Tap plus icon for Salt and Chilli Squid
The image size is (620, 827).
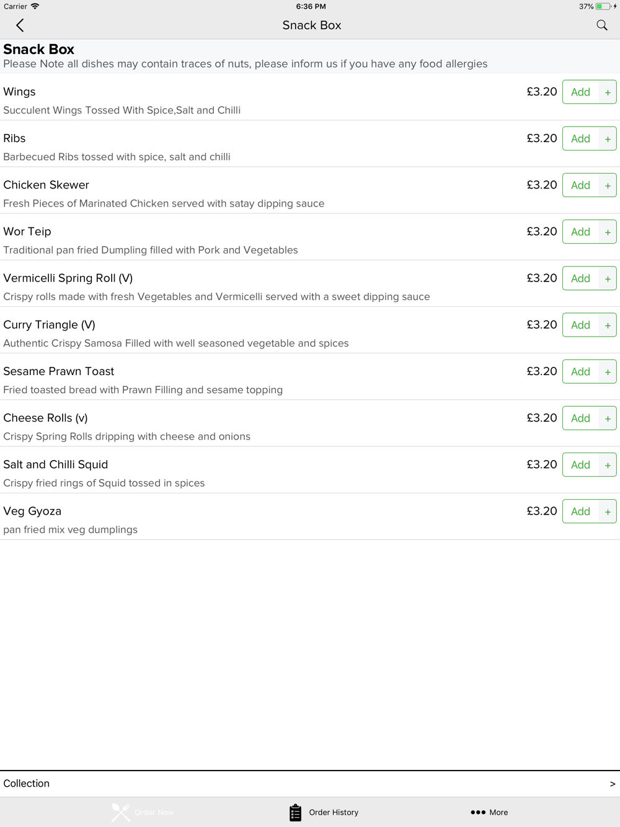pos(608,465)
